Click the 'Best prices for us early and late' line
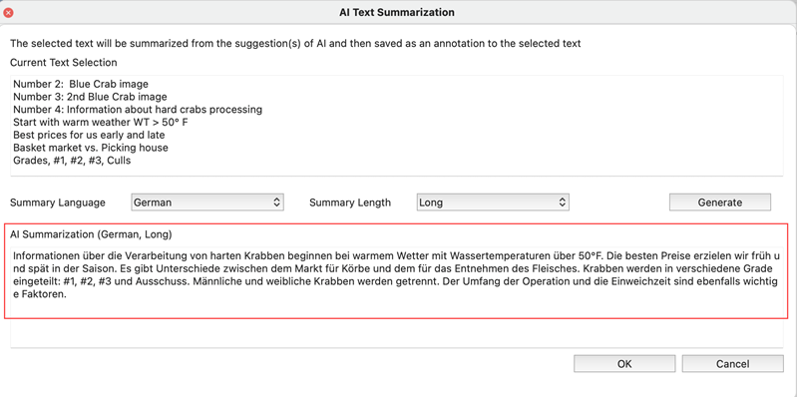Image resolution: width=797 pixels, height=397 pixels. tap(89, 136)
